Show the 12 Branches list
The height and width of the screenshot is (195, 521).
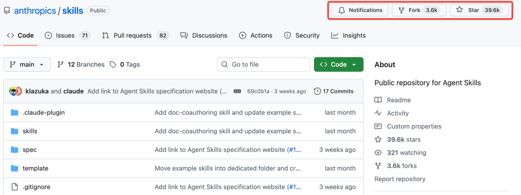pos(81,65)
